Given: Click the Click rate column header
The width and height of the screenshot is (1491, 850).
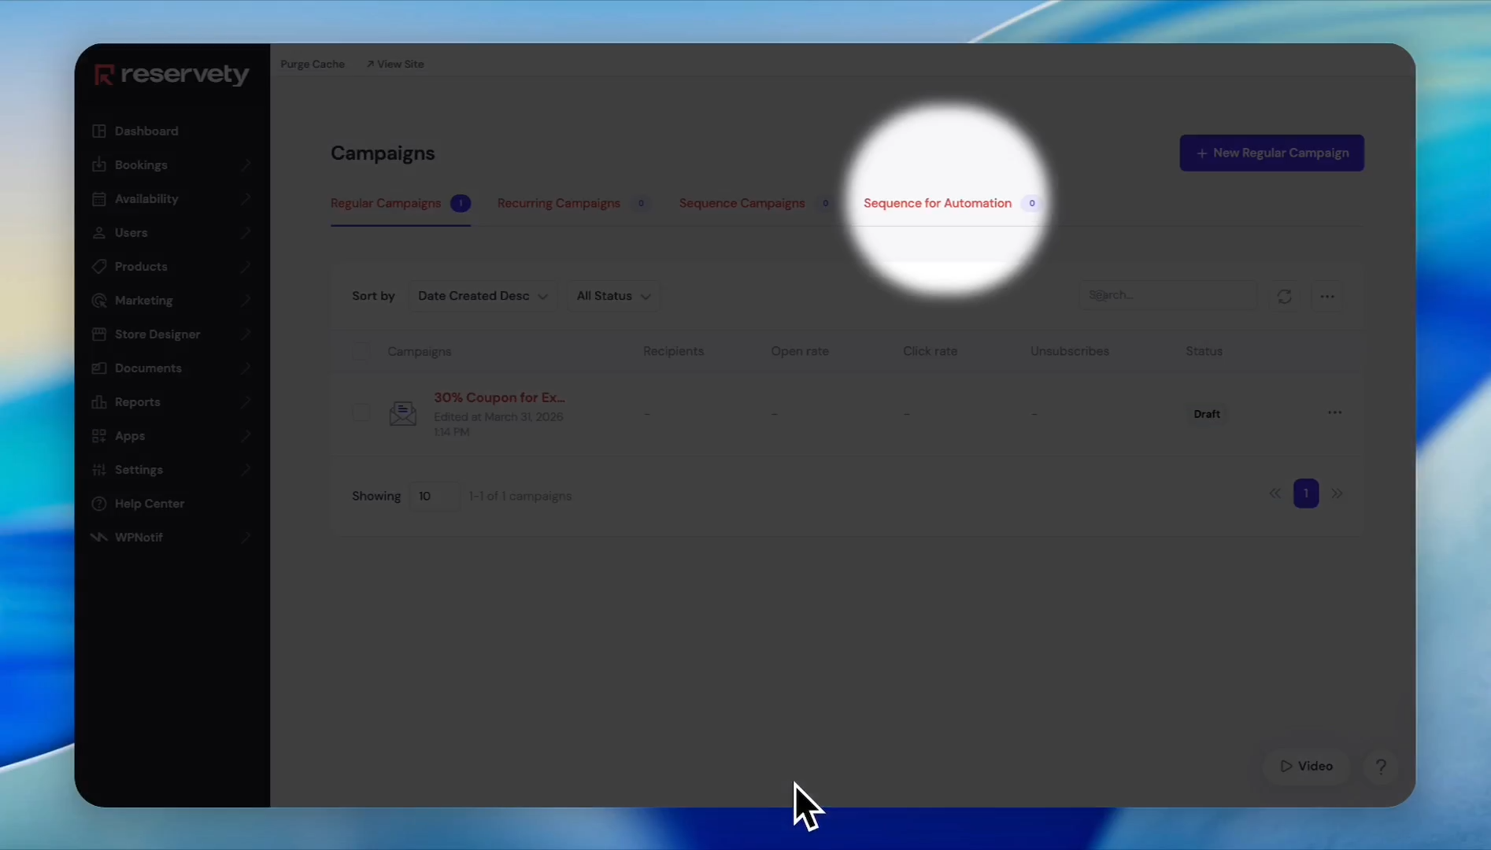Looking at the screenshot, I should [930, 351].
